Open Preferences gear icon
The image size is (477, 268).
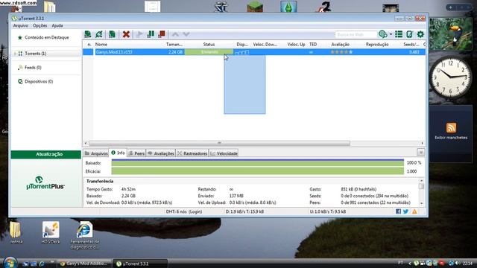(x=420, y=34)
